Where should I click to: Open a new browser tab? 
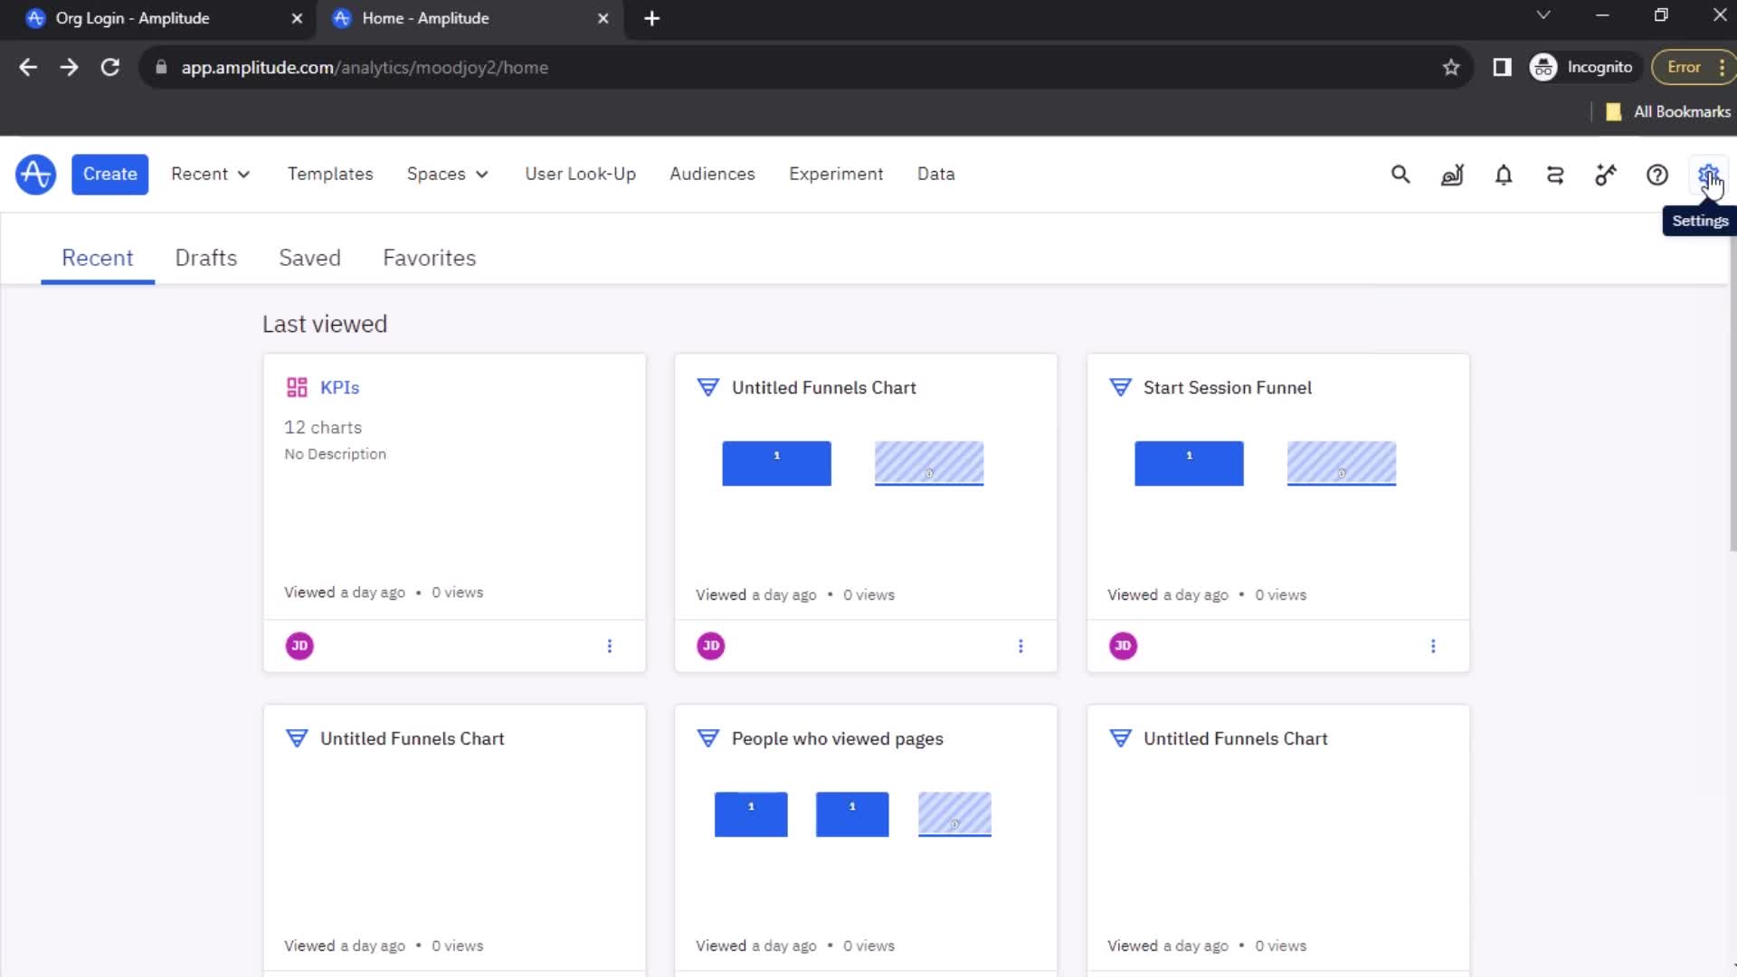651,18
